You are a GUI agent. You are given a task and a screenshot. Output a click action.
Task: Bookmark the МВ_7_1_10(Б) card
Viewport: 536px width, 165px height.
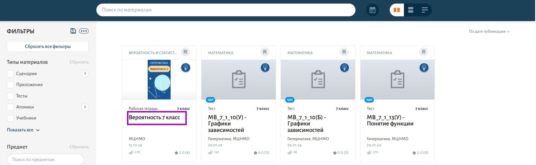point(344,52)
